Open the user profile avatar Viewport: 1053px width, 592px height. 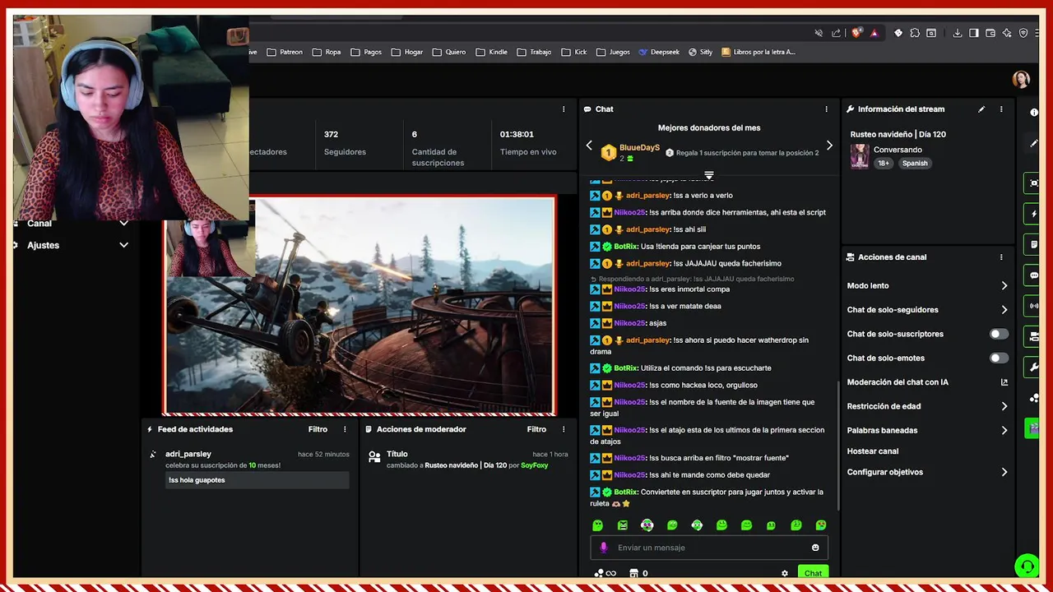click(1021, 80)
